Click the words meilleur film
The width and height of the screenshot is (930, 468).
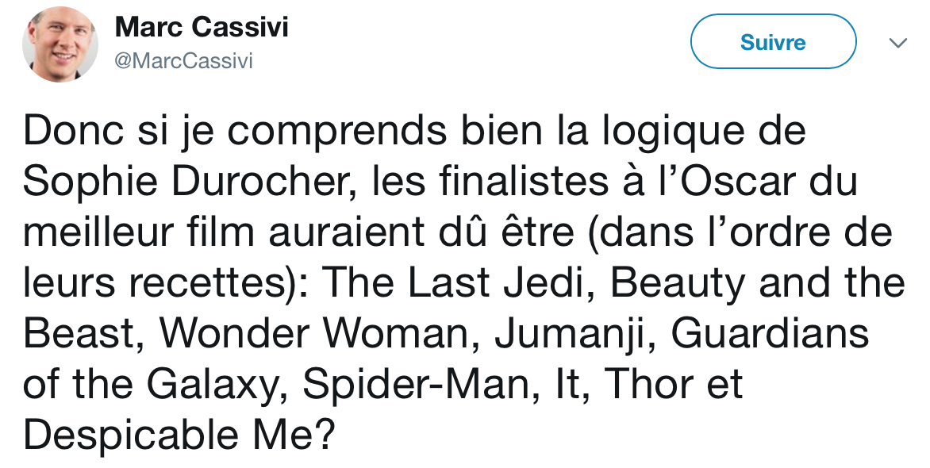(x=139, y=232)
